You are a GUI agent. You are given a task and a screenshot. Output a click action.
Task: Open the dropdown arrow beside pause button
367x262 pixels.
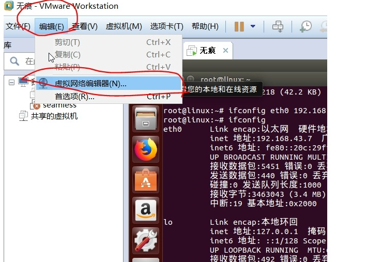(253, 26)
